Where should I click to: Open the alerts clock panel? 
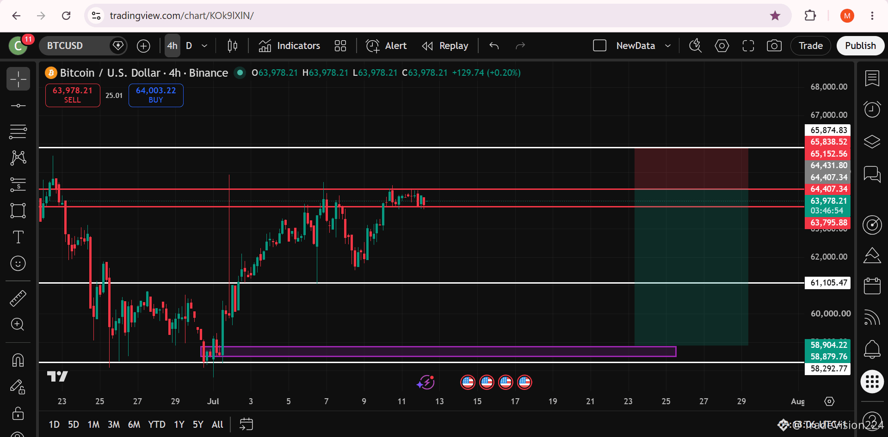tap(872, 109)
